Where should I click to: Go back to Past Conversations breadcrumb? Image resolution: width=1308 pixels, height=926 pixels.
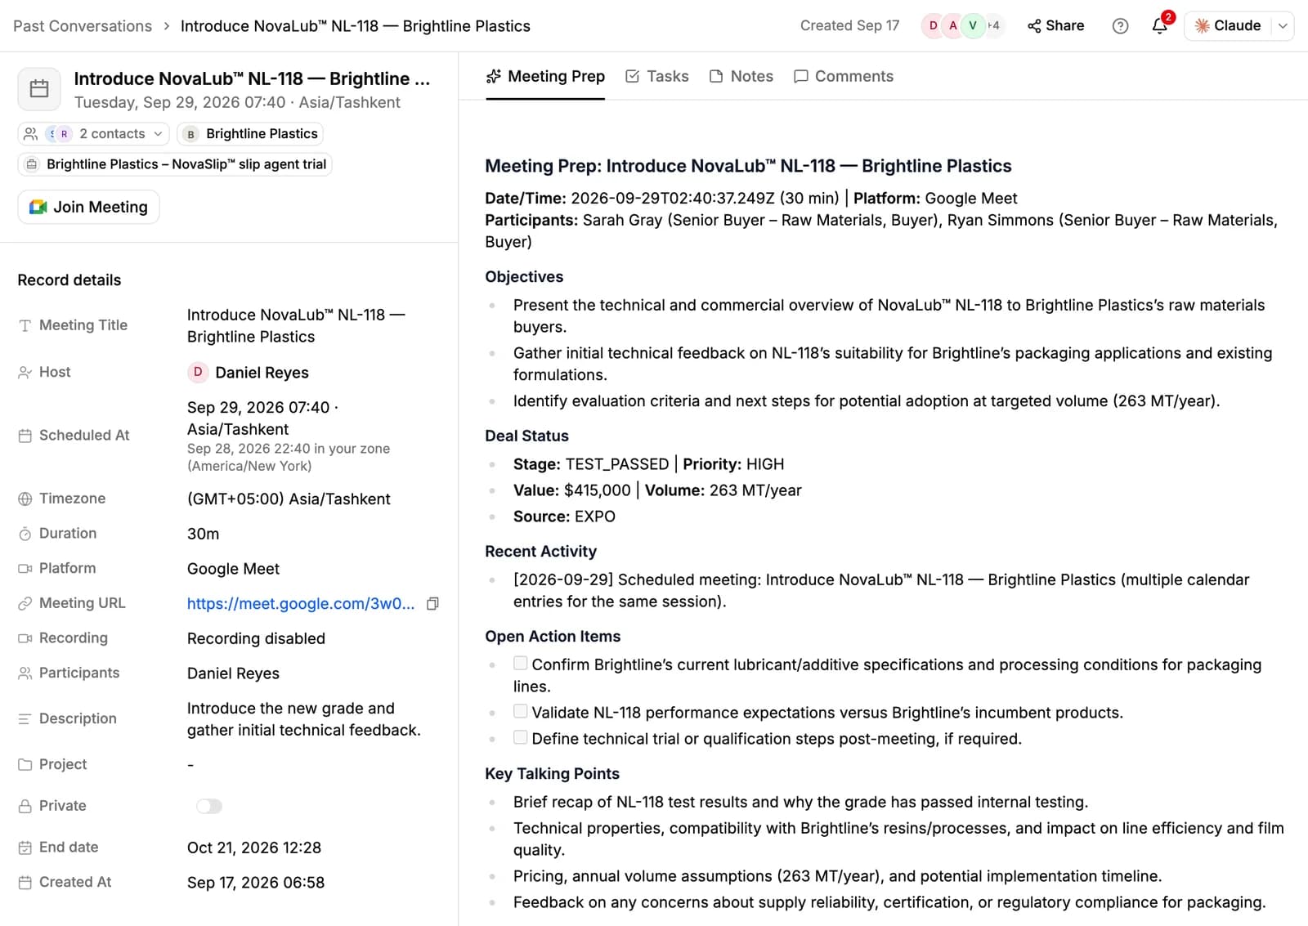(x=83, y=26)
